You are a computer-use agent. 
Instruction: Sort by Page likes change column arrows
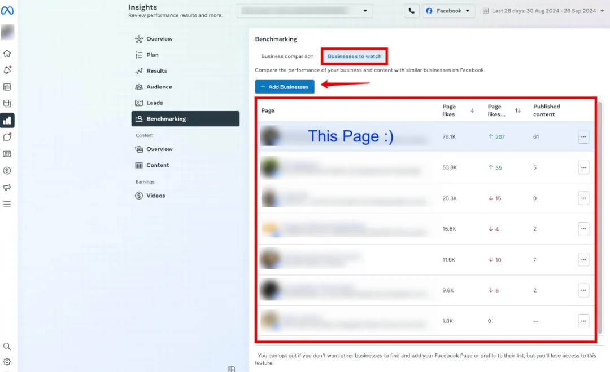click(518, 110)
